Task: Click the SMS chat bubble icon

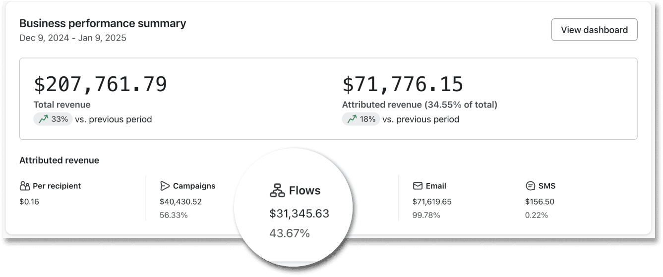Action: 530,186
